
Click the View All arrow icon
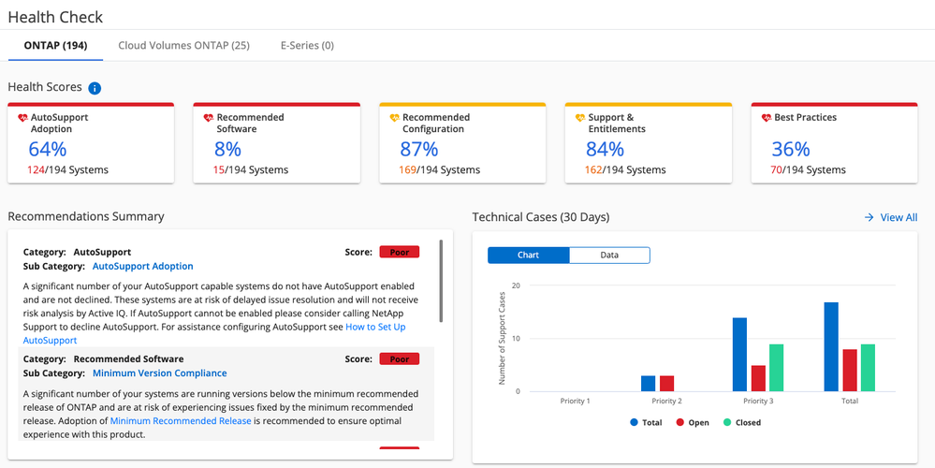869,217
